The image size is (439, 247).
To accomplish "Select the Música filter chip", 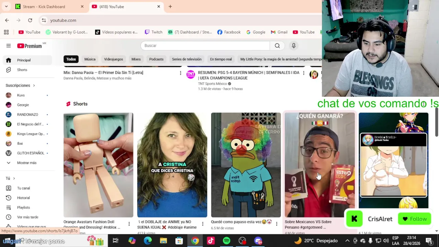I will tap(90, 59).
